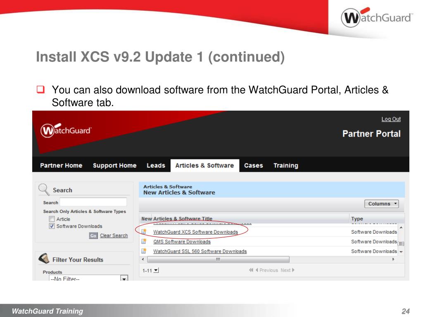Uncheck the Software Downloads checkbox

pyautogui.click(x=52, y=226)
